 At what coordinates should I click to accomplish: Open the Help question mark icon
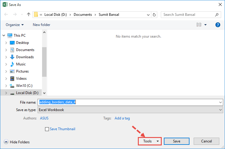pos(218,25)
